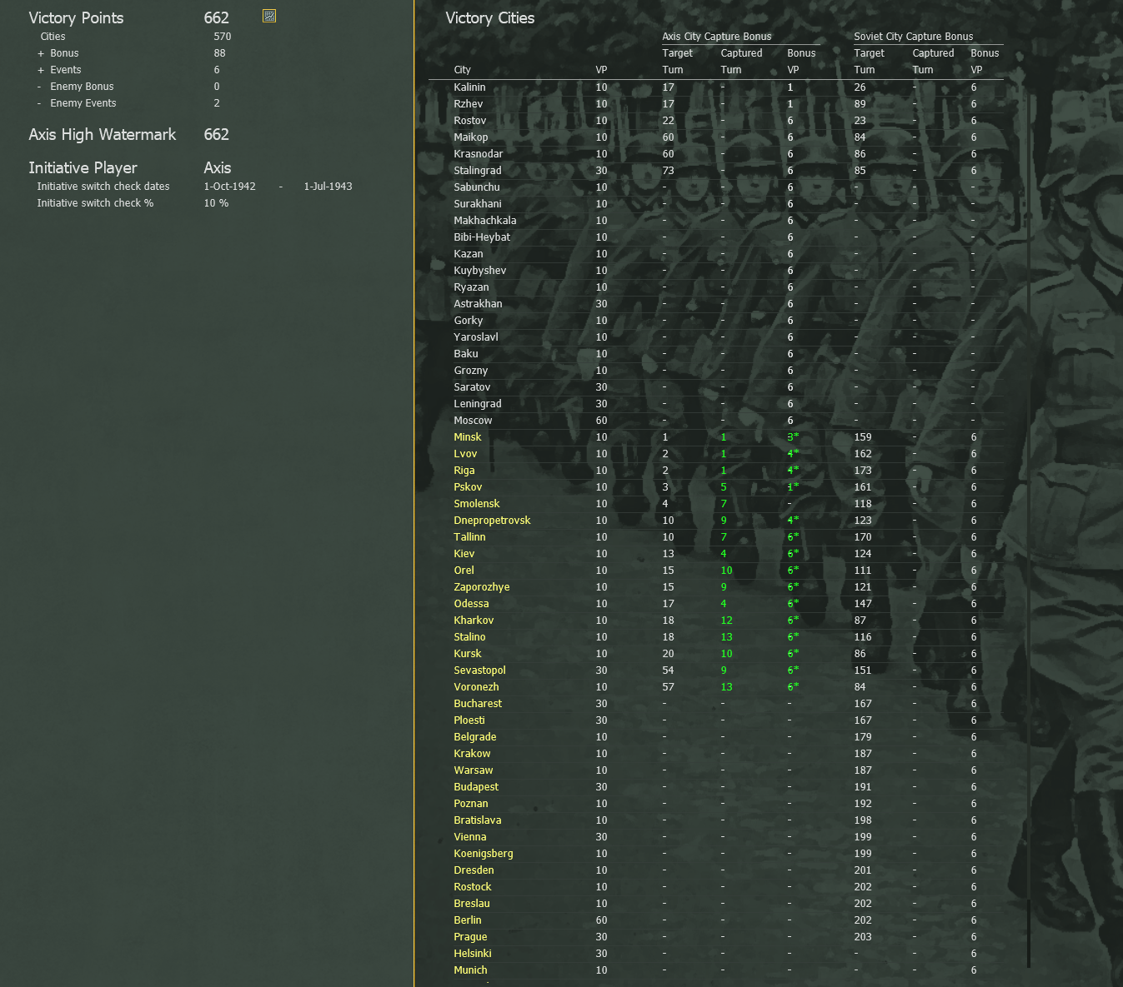Select Stalino in the city list
1123x987 pixels.
(x=469, y=637)
